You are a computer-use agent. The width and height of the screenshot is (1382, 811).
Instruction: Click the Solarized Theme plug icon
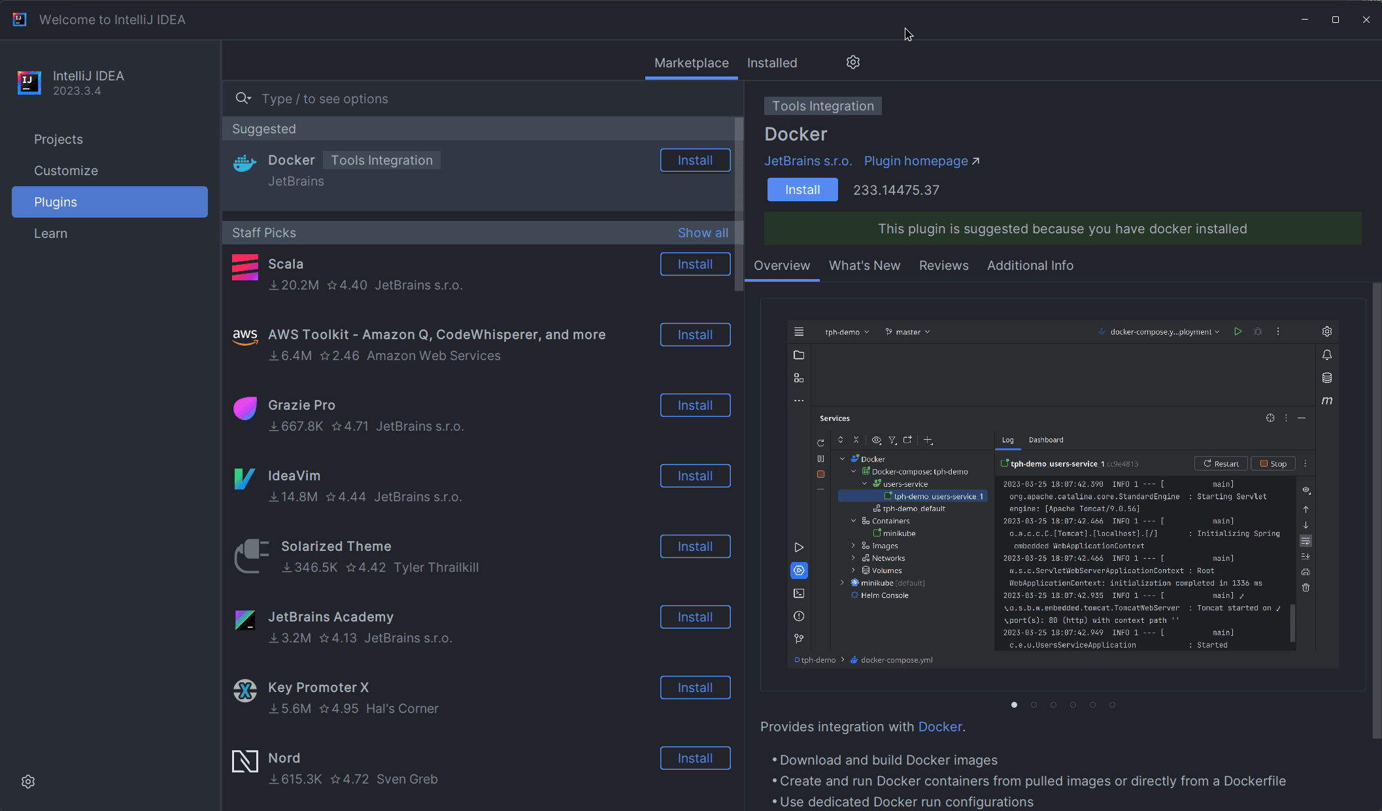252,556
